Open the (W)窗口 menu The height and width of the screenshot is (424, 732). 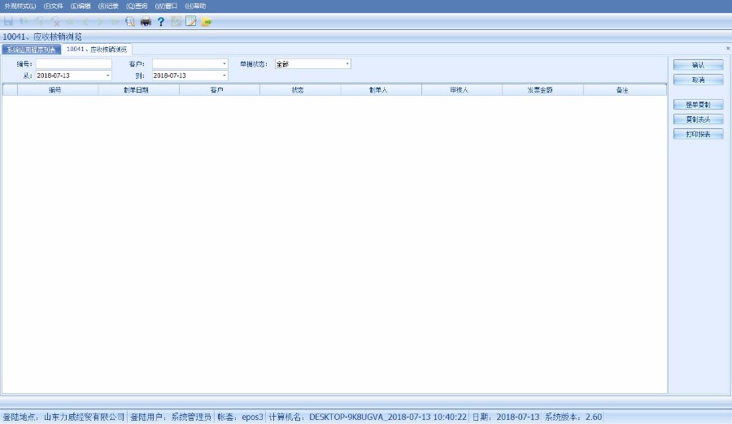click(x=166, y=6)
